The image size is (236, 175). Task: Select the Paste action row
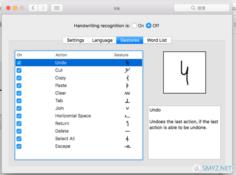coord(79,85)
